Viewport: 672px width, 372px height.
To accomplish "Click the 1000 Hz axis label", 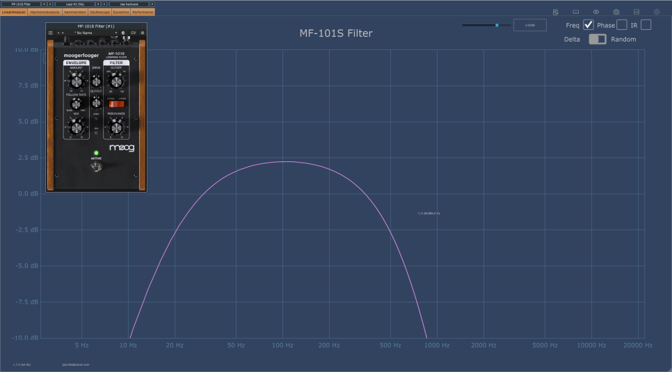I will [x=437, y=345].
